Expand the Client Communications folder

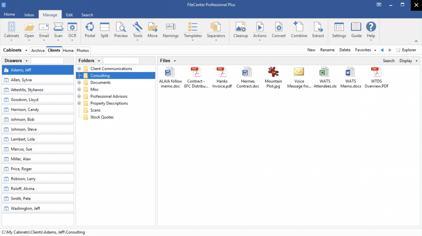[79, 69]
